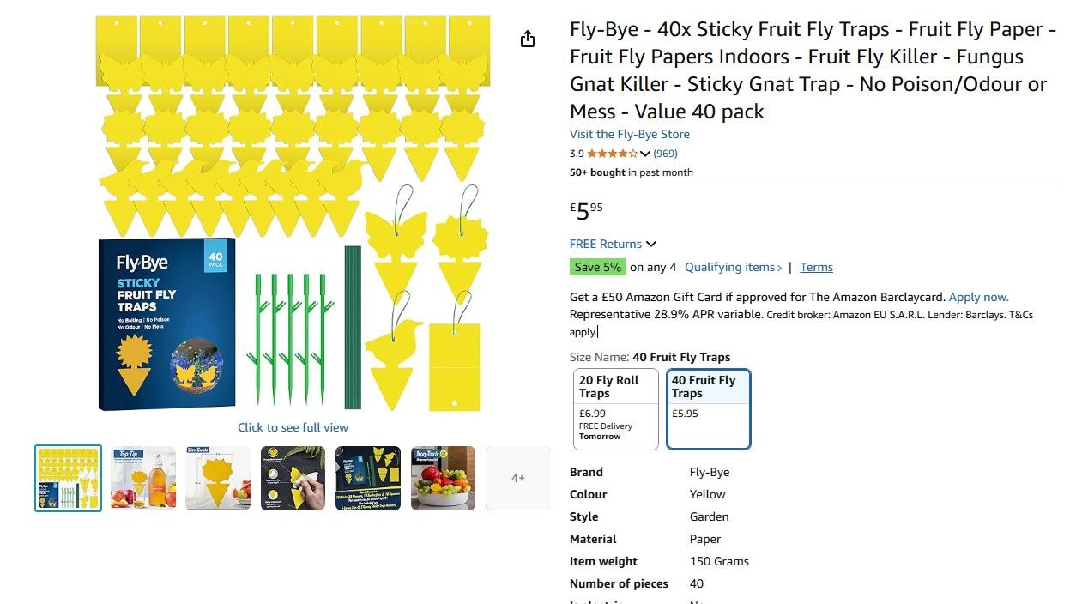This screenshot has height=604, width=1076.
Task: Select the 20 Fly Roll Traps size option
Action: [x=615, y=408]
